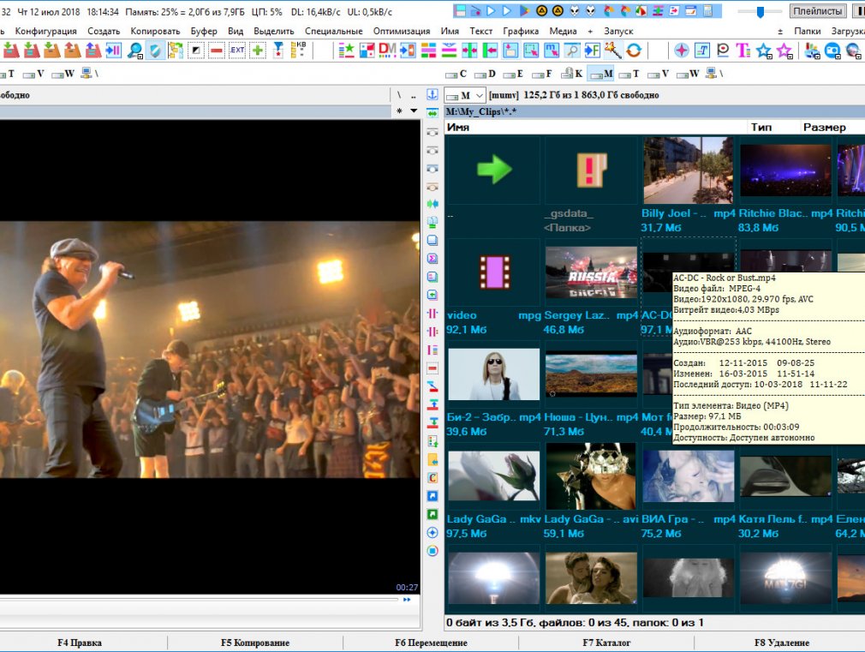
Task: Select the Sergey Laz.. RUSSIA thumbnail
Action: pos(591,272)
